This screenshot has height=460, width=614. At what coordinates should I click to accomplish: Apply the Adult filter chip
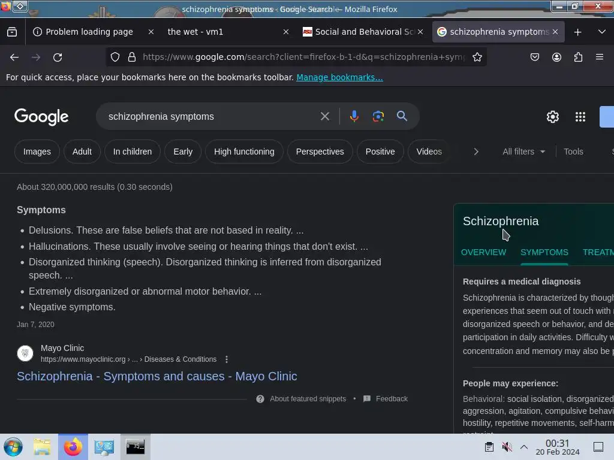pos(82,152)
